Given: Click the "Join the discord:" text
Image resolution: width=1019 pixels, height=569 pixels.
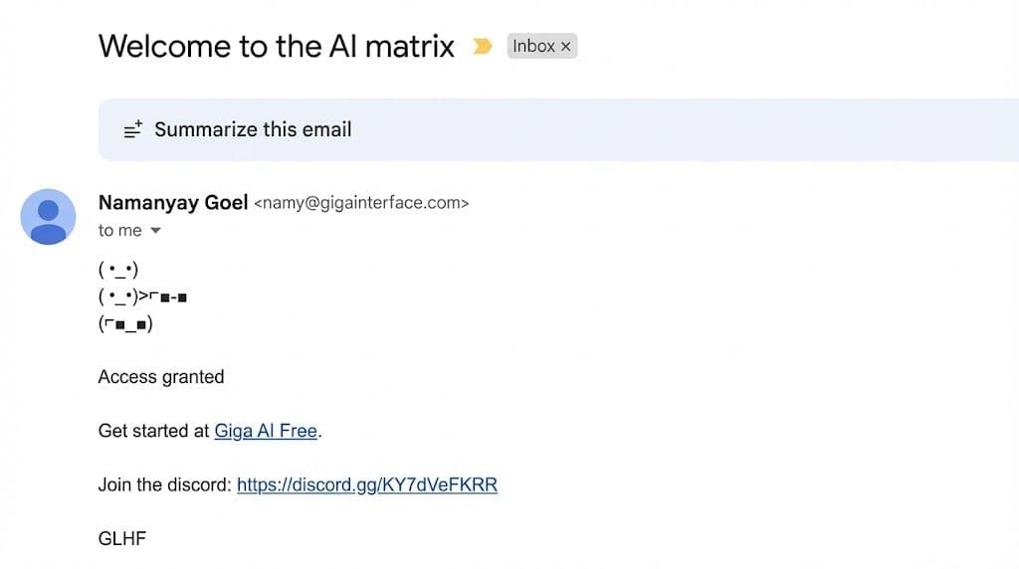Looking at the screenshot, I should click(165, 485).
